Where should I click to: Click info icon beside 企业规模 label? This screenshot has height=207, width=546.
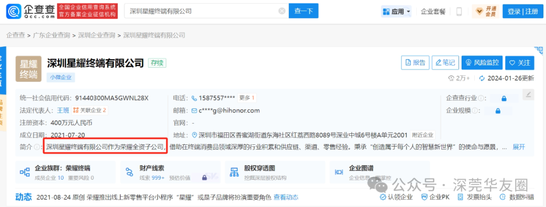475,111
